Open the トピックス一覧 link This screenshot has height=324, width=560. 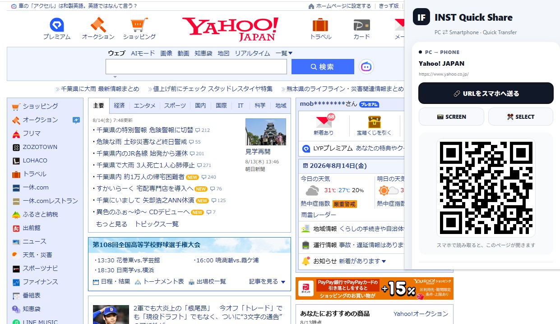157,224
